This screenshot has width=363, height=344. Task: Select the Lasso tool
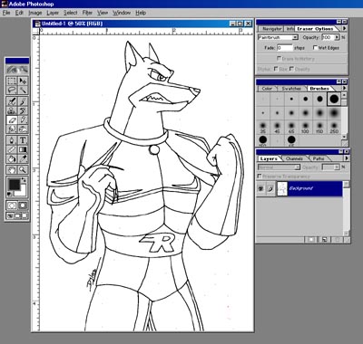tap(12, 90)
